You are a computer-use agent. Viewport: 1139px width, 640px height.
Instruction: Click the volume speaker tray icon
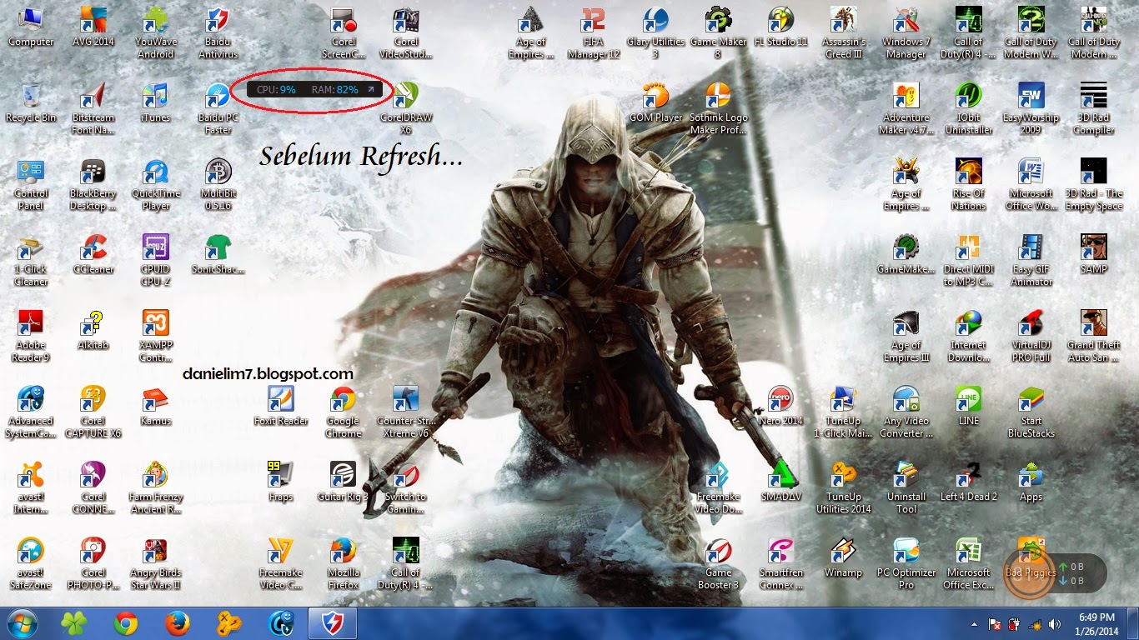point(1056,623)
